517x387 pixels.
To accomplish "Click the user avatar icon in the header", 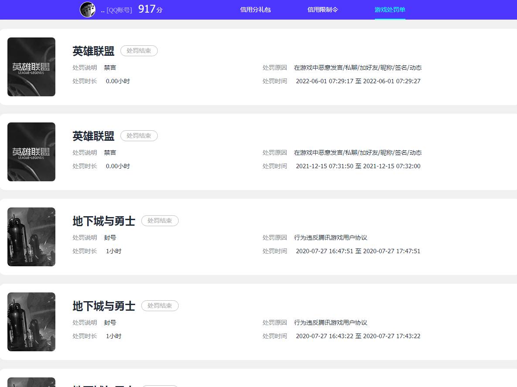I will click(88, 9).
